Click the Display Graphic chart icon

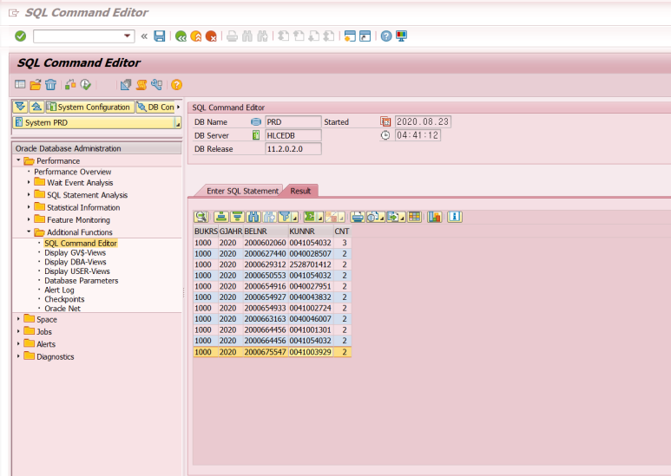[x=435, y=217]
